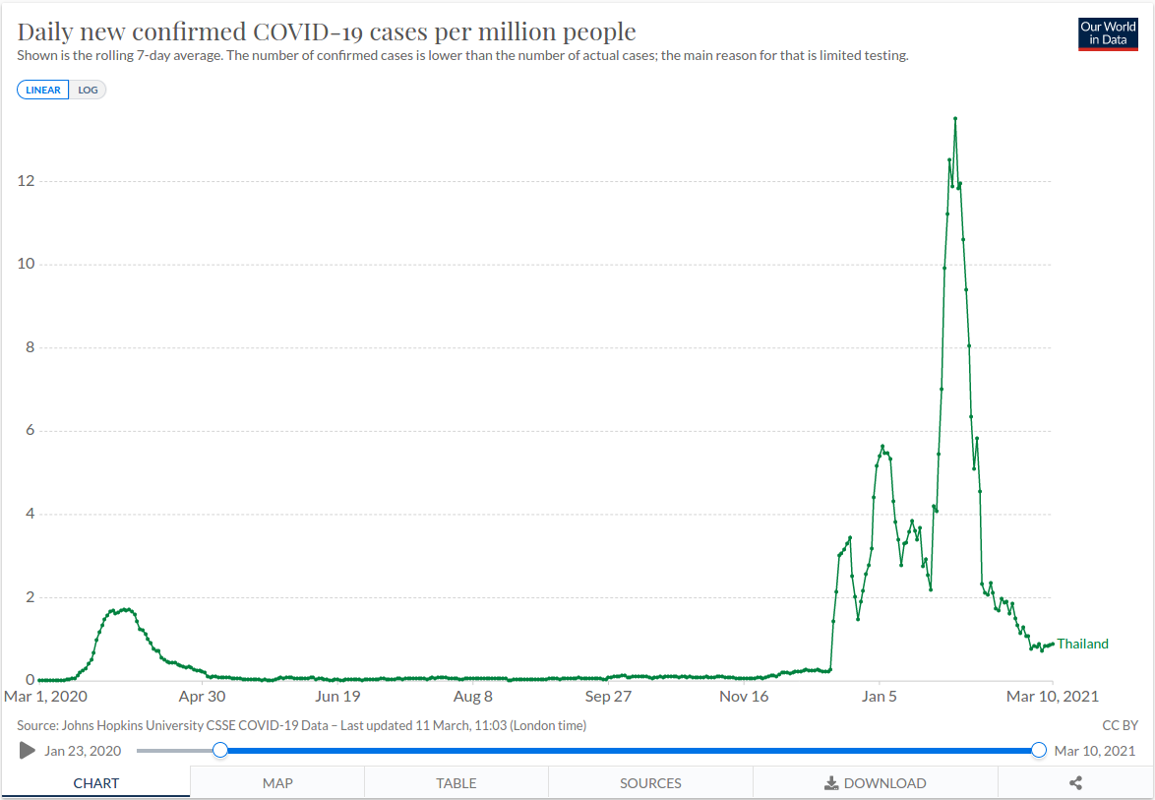Open the CHART tab
This screenshot has width=1155, height=800.
pos(96,783)
